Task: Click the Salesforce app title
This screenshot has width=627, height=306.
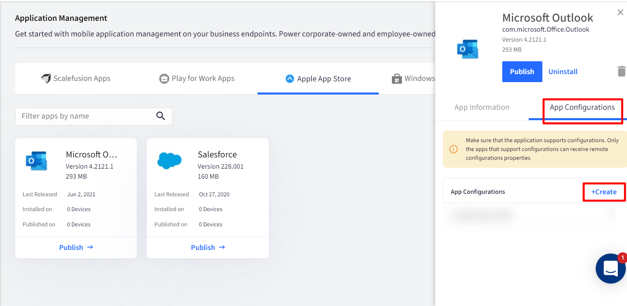Action: [217, 154]
